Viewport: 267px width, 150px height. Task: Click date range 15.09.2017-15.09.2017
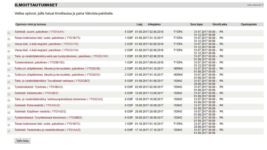[149, 99]
